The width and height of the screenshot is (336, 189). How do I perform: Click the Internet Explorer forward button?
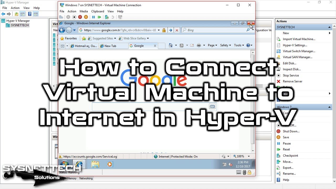coord(69,30)
